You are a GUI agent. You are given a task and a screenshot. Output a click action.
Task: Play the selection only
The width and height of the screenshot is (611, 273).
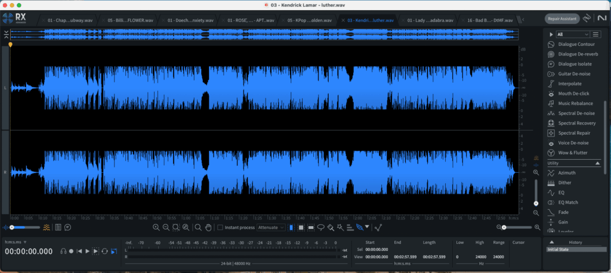[95, 251]
